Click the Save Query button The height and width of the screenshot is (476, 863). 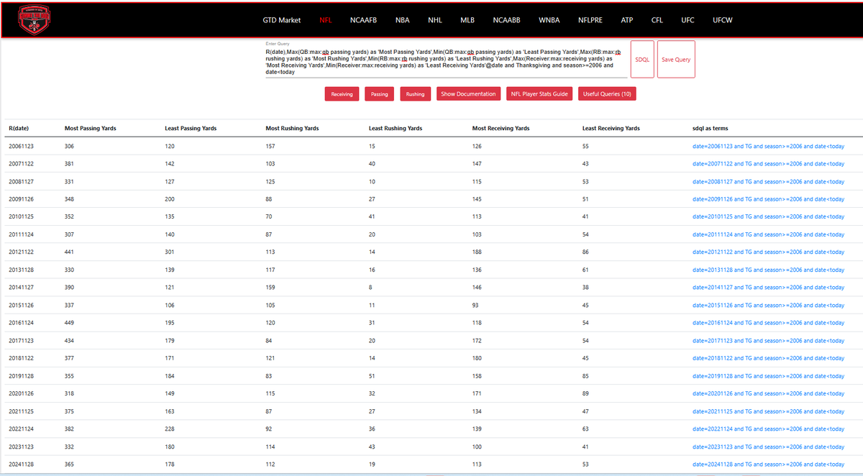click(676, 60)
